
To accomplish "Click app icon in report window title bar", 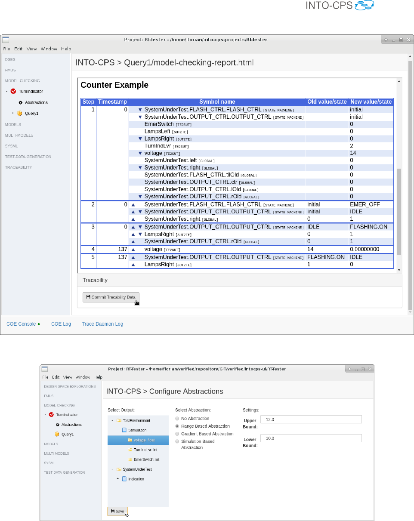I will [6, 40].
